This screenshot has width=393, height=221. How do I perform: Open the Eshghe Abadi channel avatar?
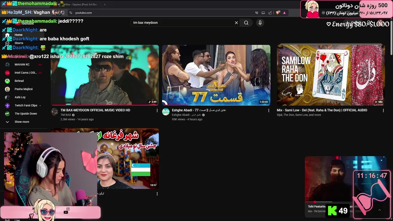click(x=166, y=112)
